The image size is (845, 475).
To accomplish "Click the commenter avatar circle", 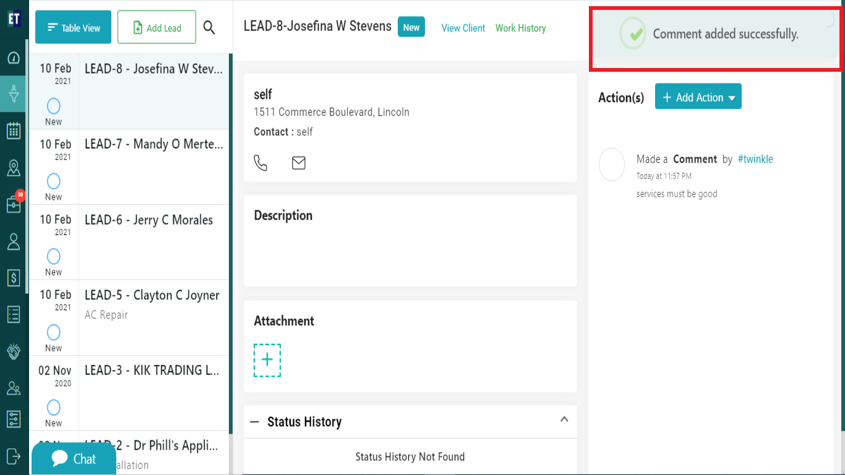I will coord(612,165).
